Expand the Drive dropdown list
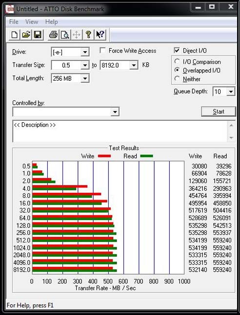This screenshot has height=315, width=240. pyautogui.click(x=85, y=52)
